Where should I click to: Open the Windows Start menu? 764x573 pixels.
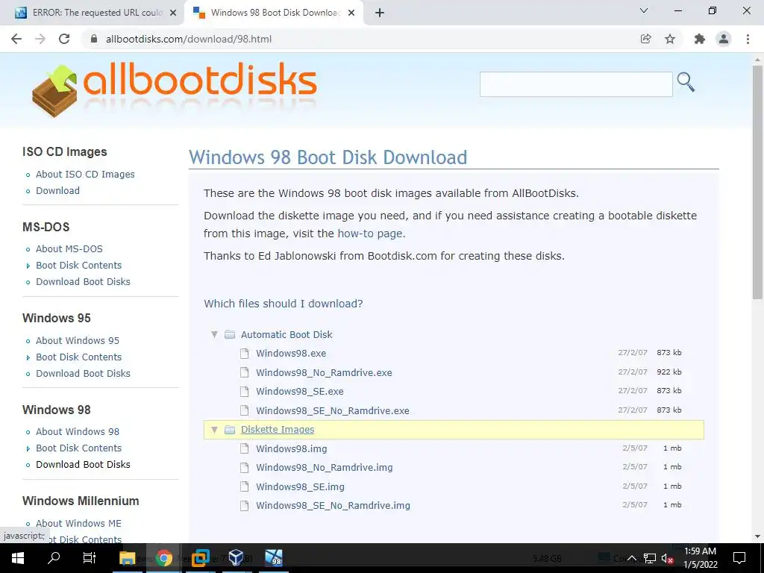[18, 558]
